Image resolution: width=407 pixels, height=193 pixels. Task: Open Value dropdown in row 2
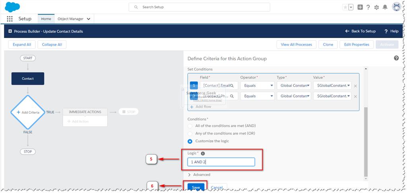coord(333,96)
